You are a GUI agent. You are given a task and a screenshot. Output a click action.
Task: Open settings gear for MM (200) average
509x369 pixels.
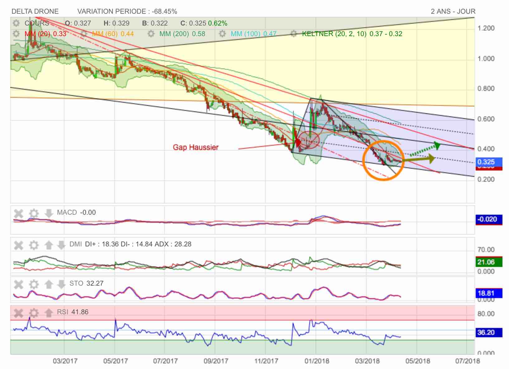pos(151,34)
